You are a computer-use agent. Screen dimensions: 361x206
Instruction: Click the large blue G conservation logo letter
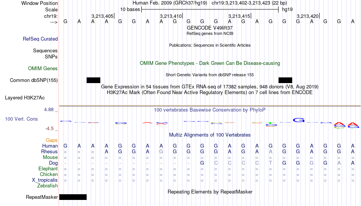point(299,120)
